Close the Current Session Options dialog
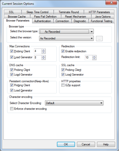This screenshot has height=151, width=119. pyautogui.click(x=111, y=3)
